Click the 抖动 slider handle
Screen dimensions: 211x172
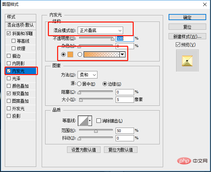coord(79,139)
